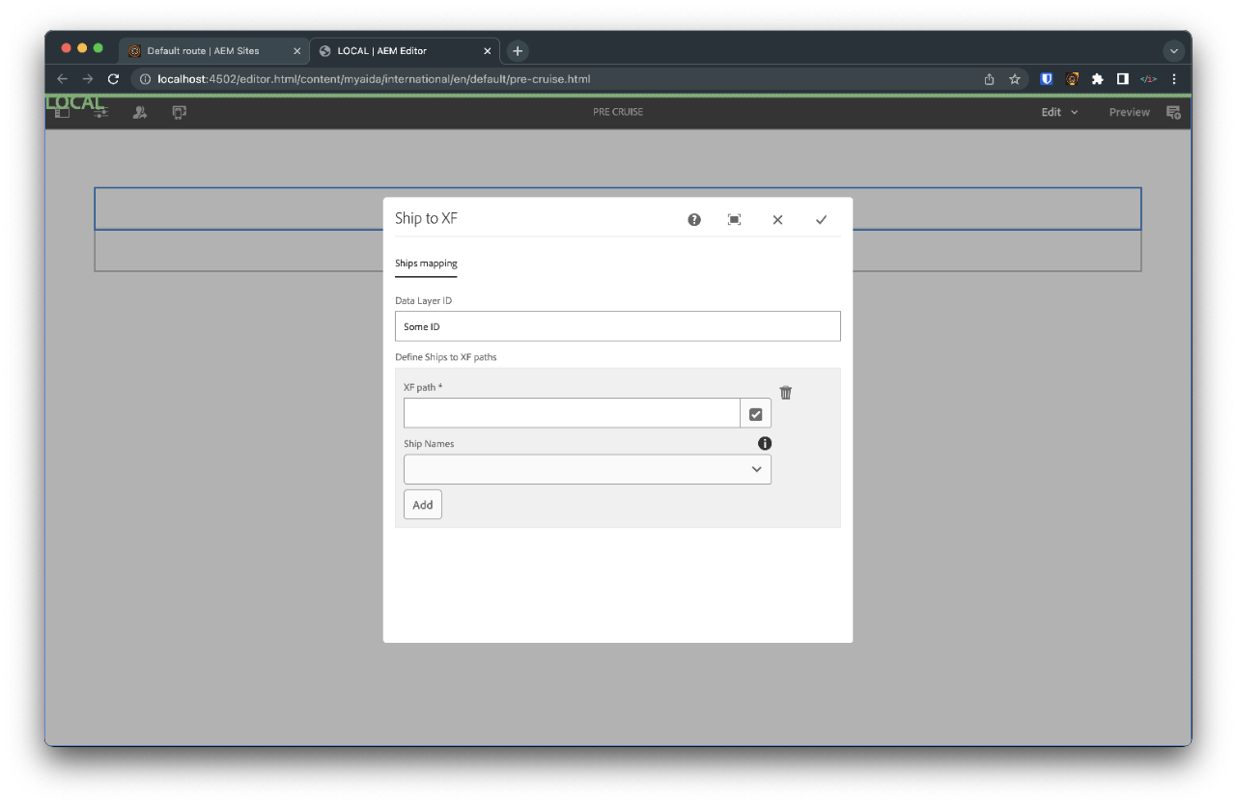Screen dimensions: 1236x805
Task: Expand the Ship Names dropdown
Action: [756, 469]
